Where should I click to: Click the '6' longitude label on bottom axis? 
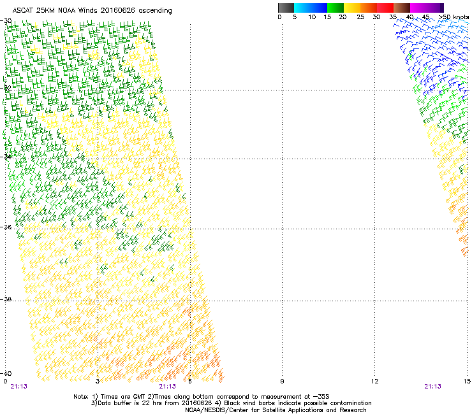(189, 382)
